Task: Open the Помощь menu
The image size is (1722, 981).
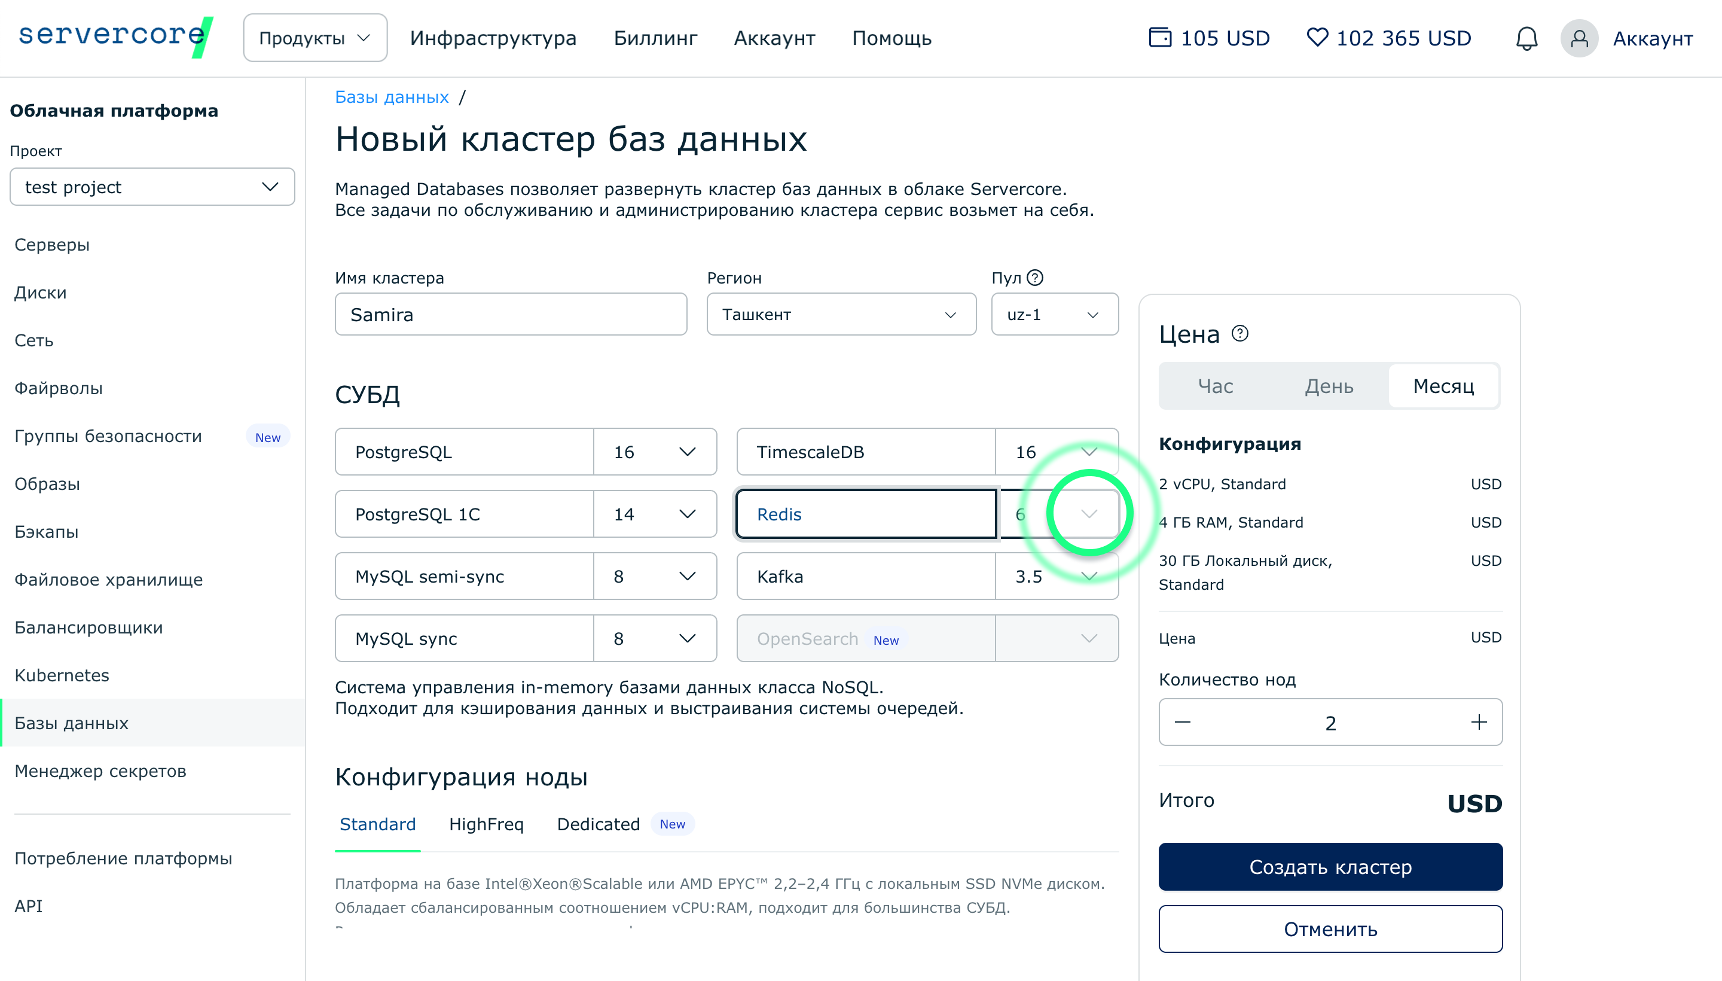Action: [x=891, y=38]
